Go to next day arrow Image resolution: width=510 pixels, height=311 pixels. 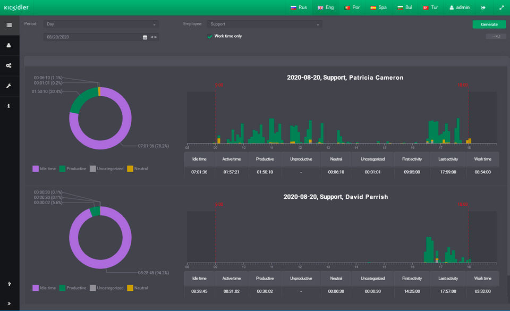(x=156, y=37)
